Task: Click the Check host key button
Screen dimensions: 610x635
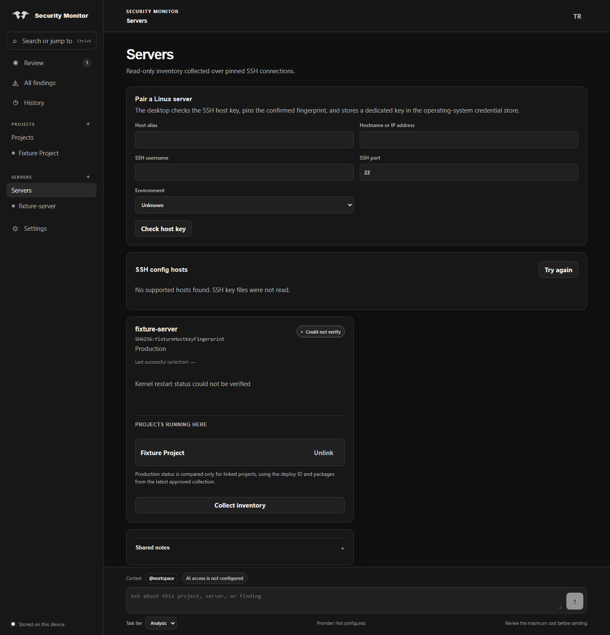Action: pyautogui.click(x=163, y=229)
